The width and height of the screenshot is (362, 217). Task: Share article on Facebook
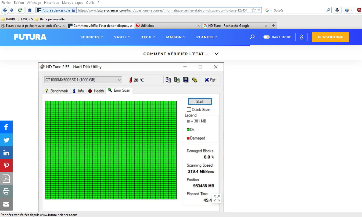pos(6,127)
